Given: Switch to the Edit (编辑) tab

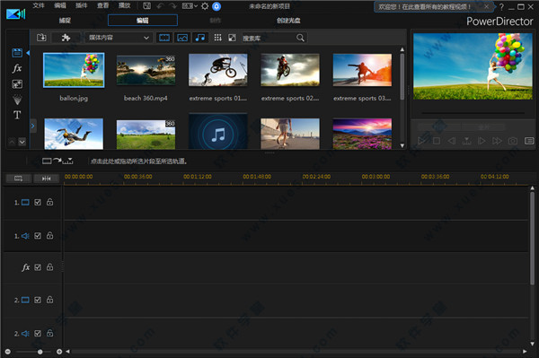Looking at the screenshot, I should 143,21.
